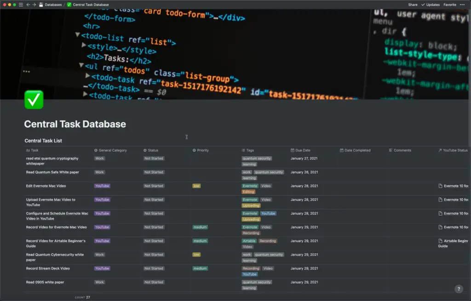Click January 27, 2021 due date
471x301 pixels.
304,158
